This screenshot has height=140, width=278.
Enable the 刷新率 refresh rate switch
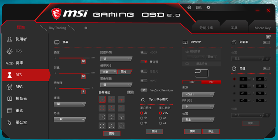point(266,42)
